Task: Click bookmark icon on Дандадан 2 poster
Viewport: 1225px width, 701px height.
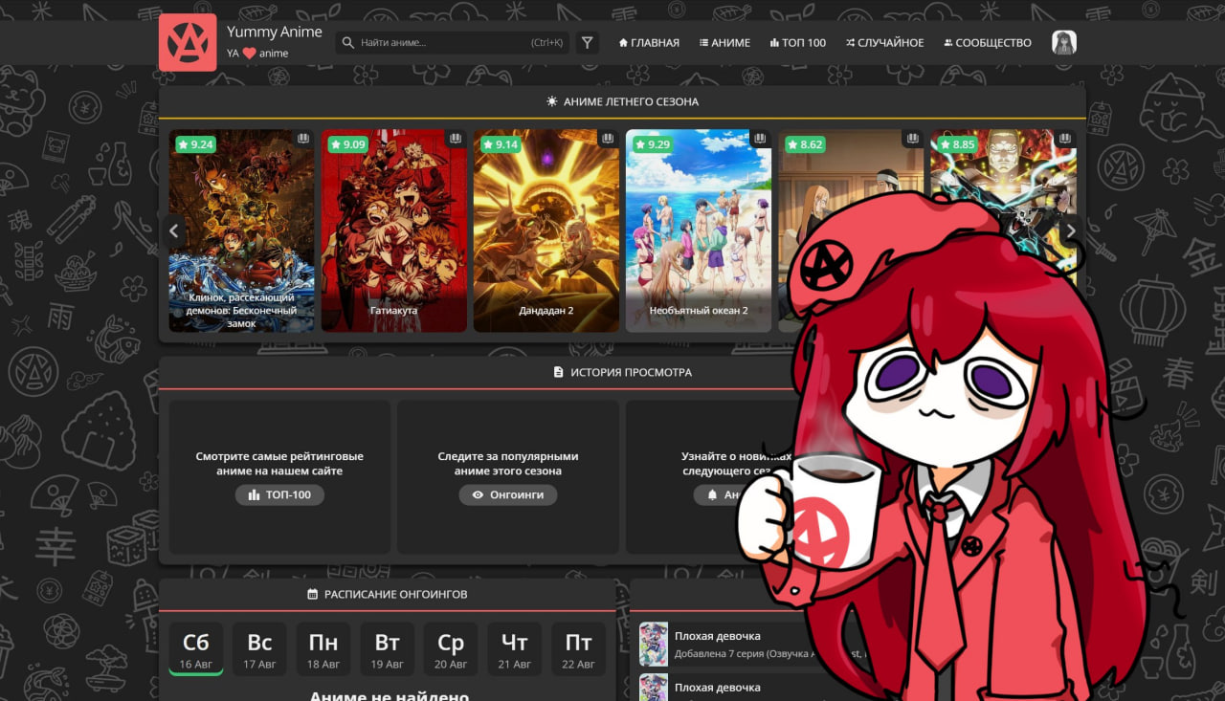Action: tap(608, 140)
